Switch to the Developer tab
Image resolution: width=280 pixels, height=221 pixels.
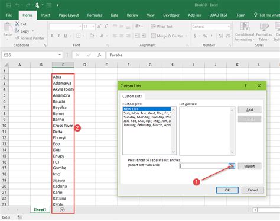[x=171, y=15]
